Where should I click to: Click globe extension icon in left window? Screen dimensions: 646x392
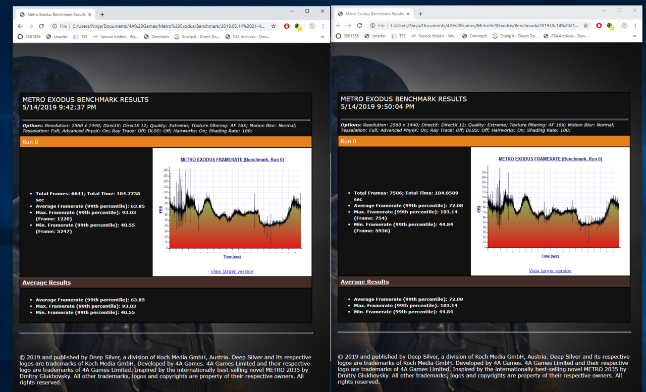(x=298, y=26)
